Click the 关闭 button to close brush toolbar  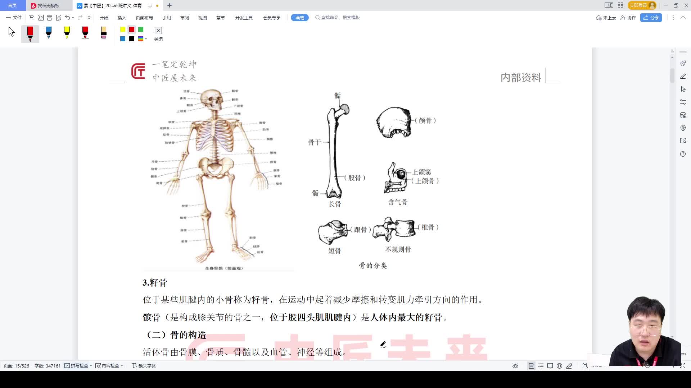coord(158,34)
